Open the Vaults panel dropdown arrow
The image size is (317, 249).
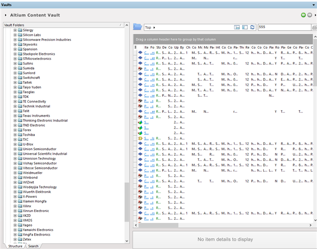tap(313, 4)
